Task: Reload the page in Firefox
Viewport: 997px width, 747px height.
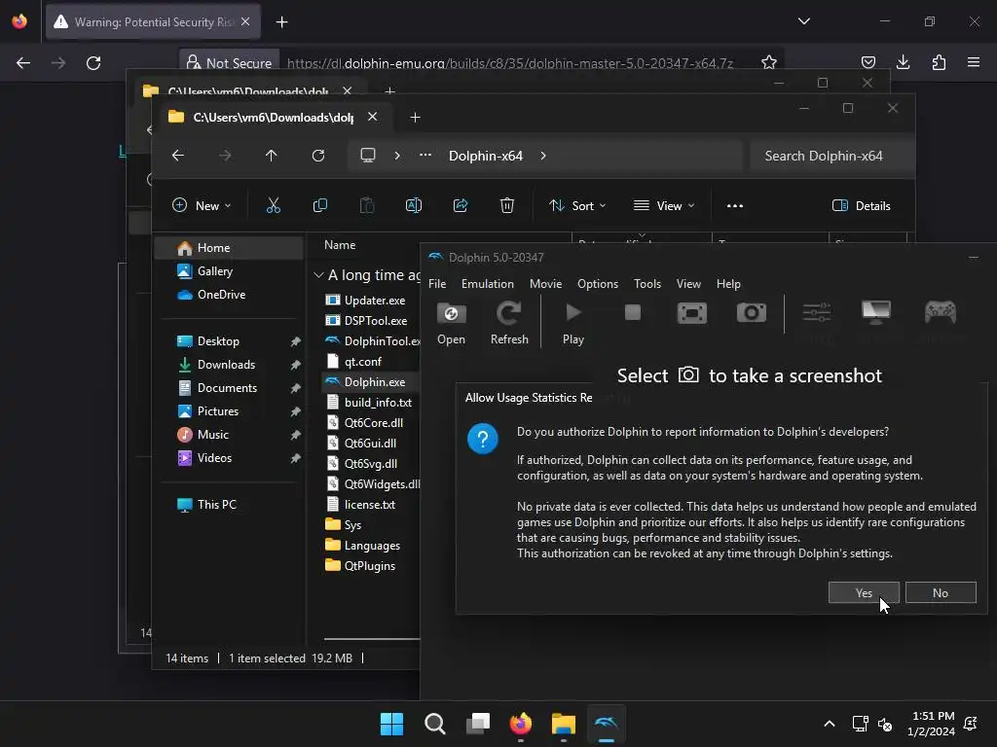Action: tap(93, 63)
